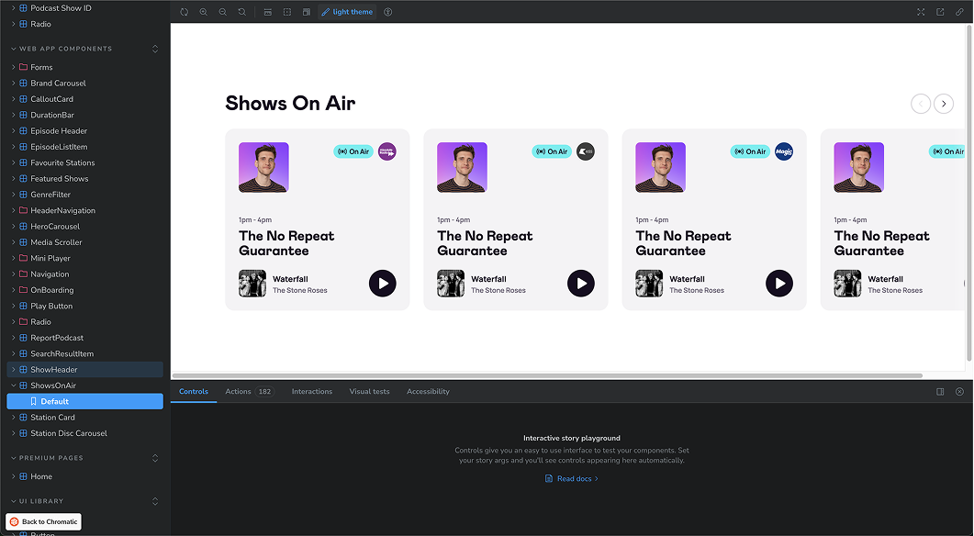The image size is (974, 536).
Task: Enter full screen preview mode
Action: coord(921,12)
